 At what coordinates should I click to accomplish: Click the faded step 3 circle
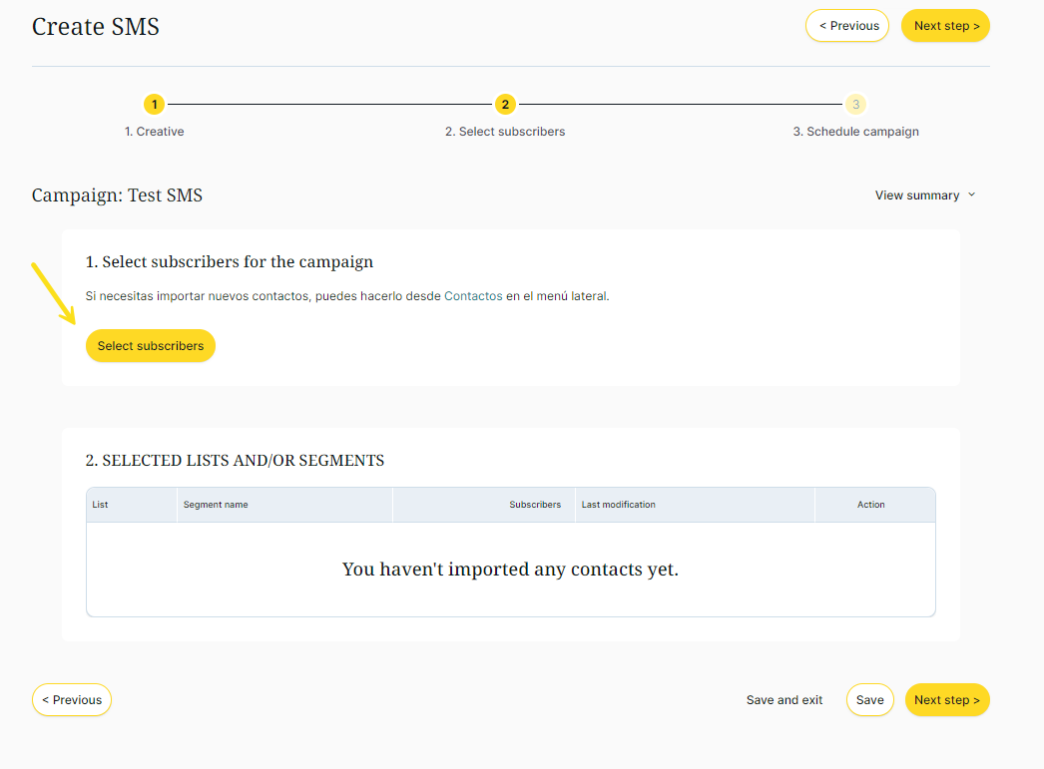(855, 105)
